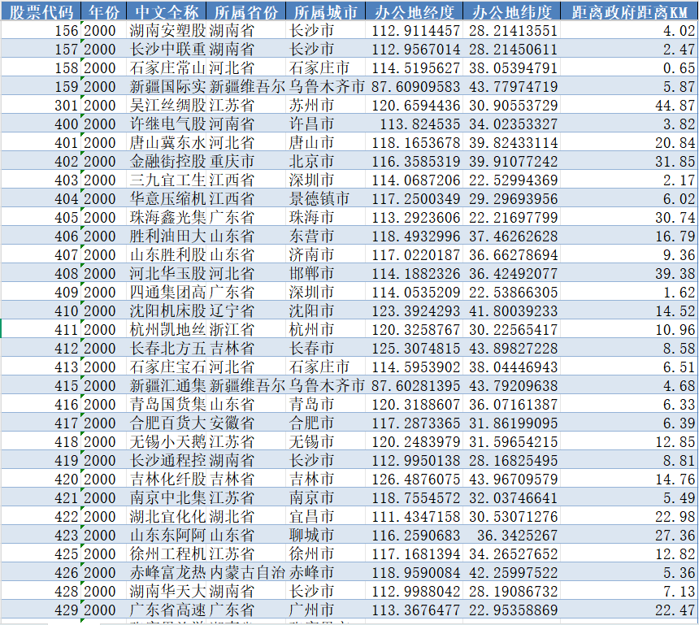Screen dimensions: 699x625
Task: Click stock code cell 301
Action: (64, 106)
